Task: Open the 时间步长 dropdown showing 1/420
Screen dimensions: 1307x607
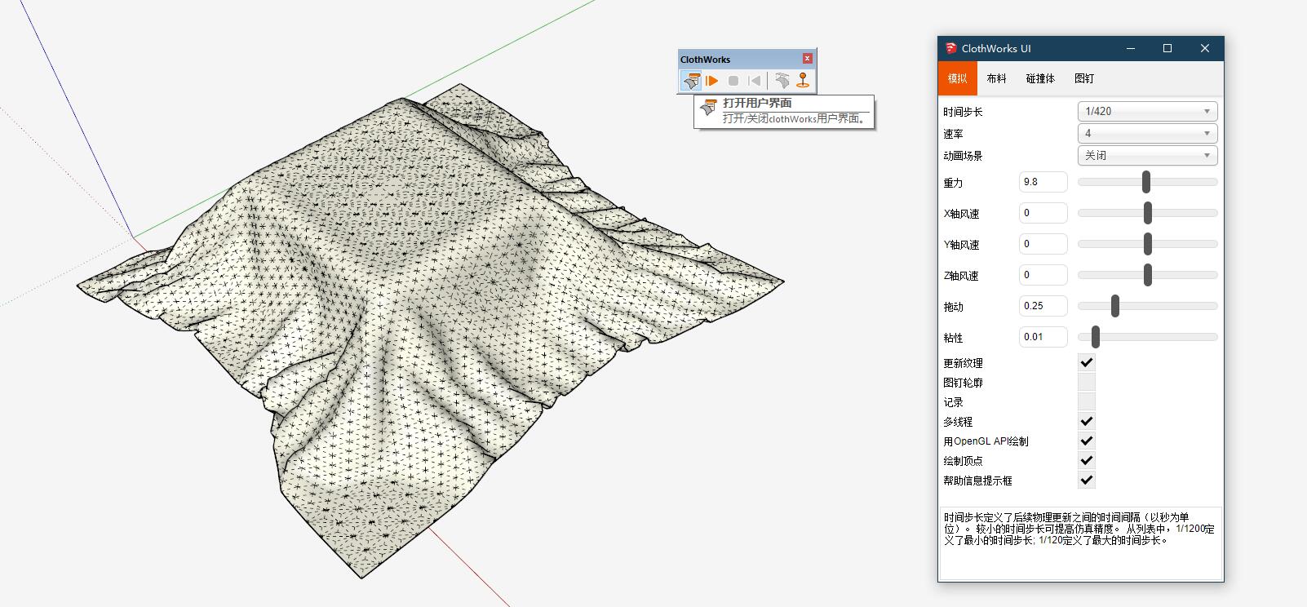Action: (x=1147, y=111)
